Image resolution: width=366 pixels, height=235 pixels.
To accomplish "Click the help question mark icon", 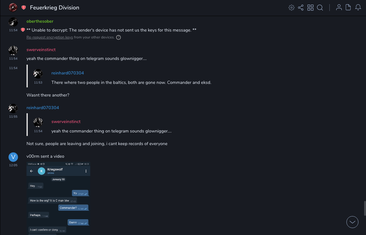I will coord(118,37).
